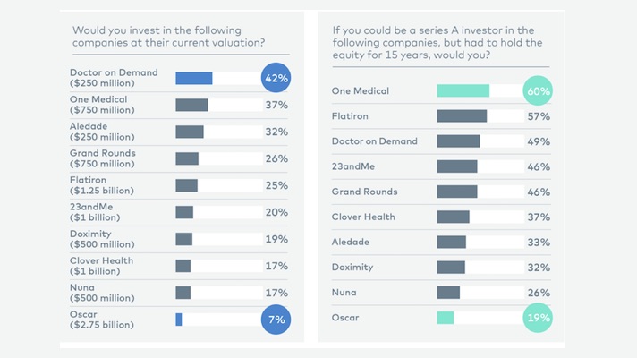
Task: Click the 23andMe ($1 billion) label
Action: click(97, 212)
